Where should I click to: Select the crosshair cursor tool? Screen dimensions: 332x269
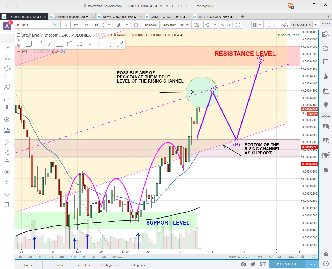pyautogui.click(x=7, y=39)
